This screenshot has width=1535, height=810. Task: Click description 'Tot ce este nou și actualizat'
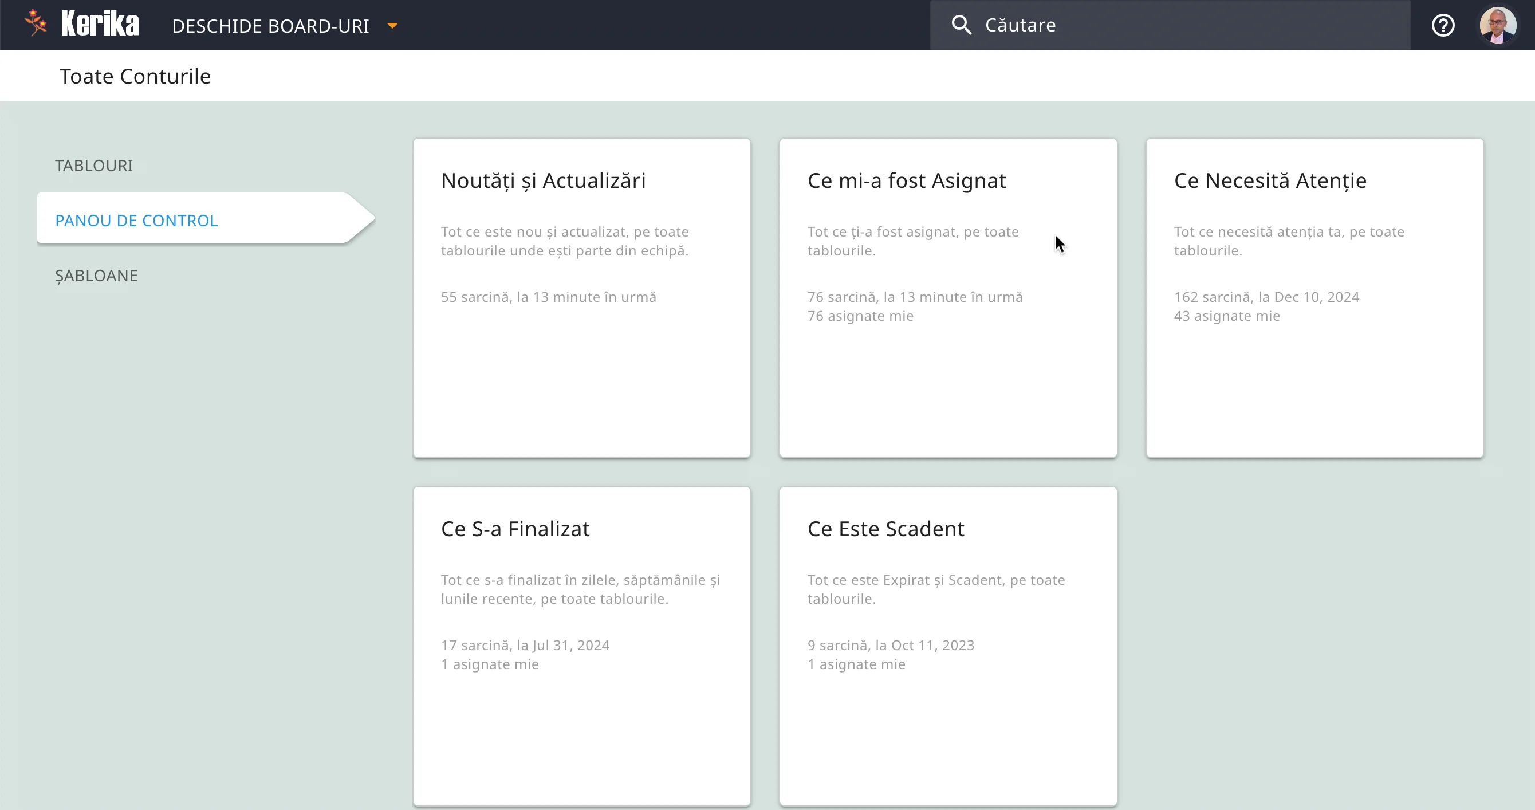[565, 241]
